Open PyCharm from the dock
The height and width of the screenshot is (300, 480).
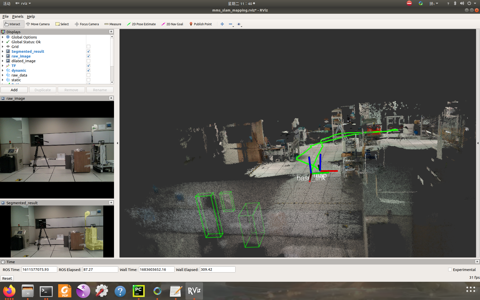(x=138, y=291)
